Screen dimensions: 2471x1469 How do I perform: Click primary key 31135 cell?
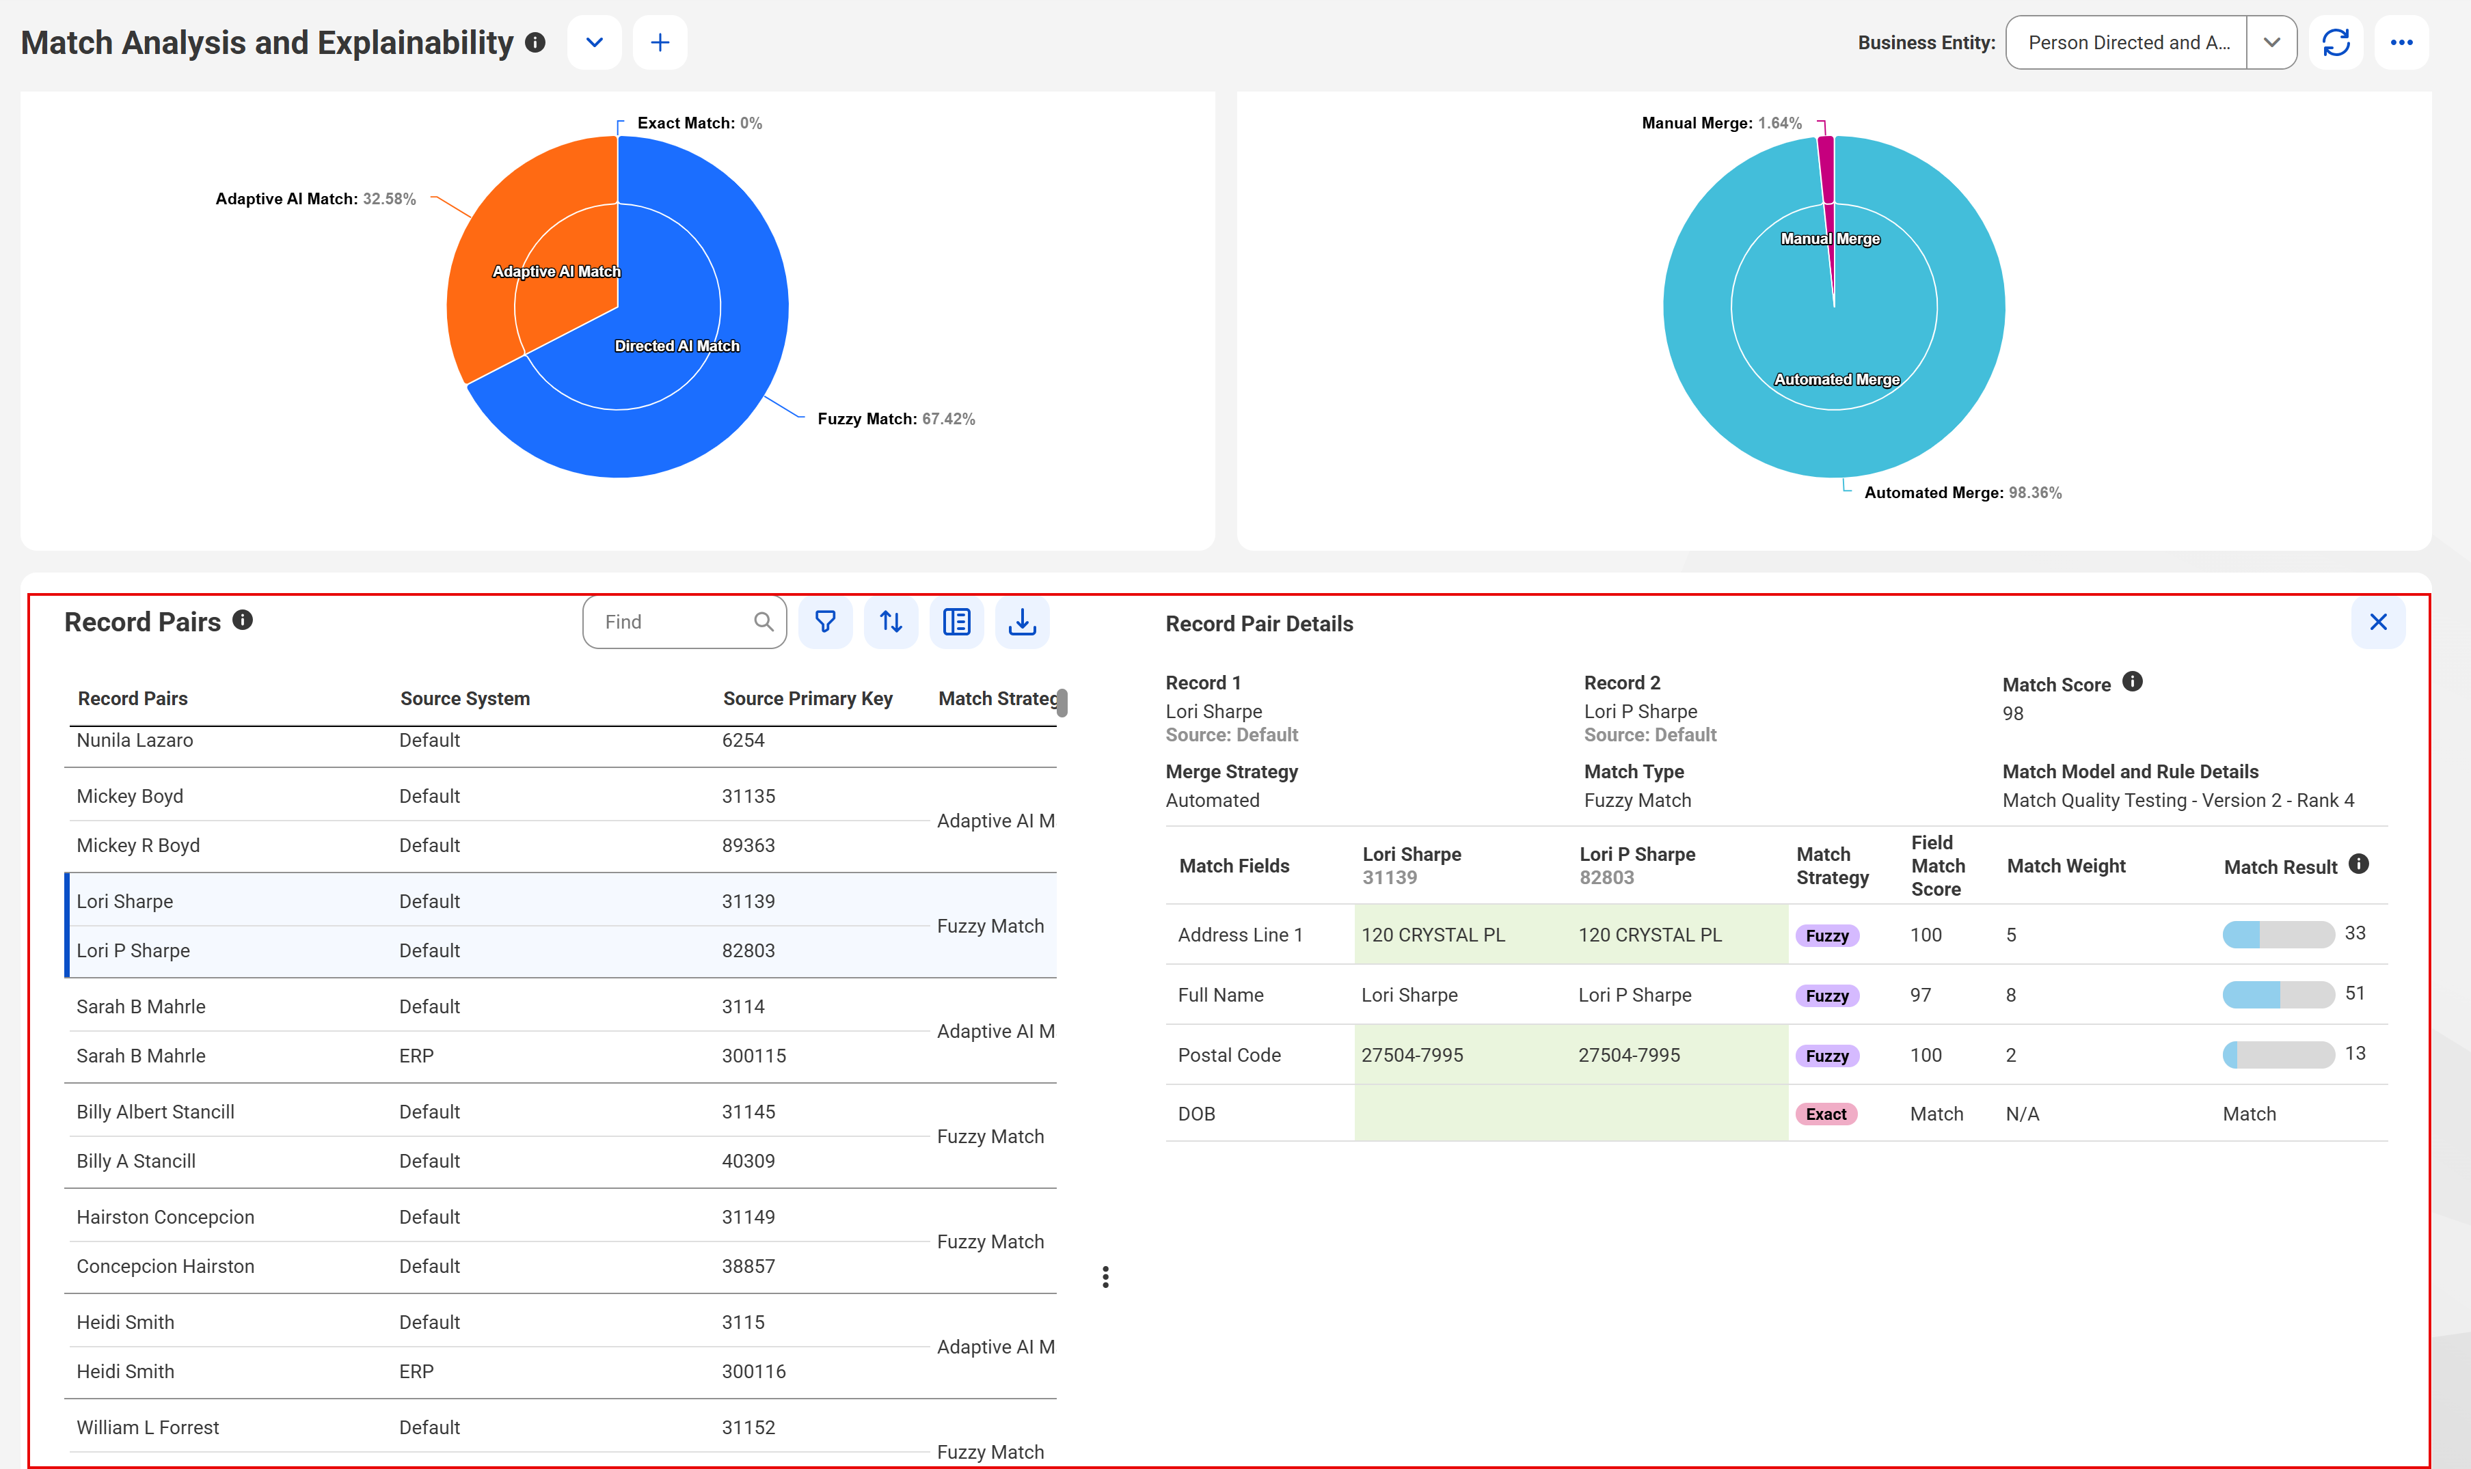click(x=748, y=796)
